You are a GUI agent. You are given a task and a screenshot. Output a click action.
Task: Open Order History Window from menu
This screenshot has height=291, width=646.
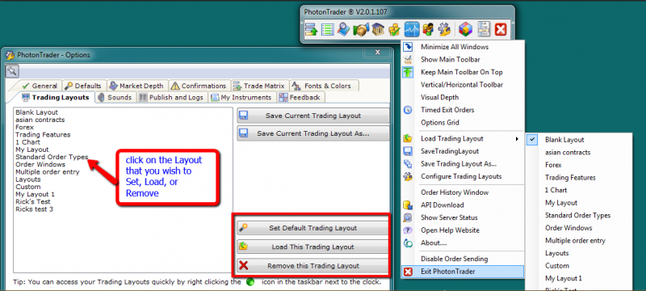[463, 192]
